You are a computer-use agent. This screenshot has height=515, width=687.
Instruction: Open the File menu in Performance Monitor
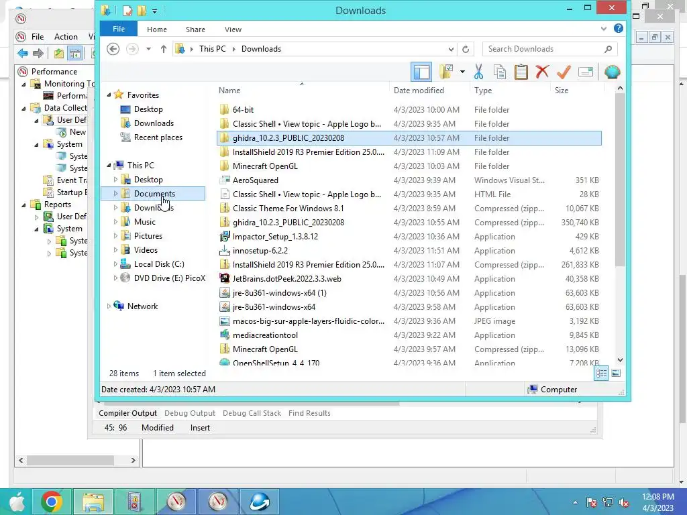click(38, 37)
